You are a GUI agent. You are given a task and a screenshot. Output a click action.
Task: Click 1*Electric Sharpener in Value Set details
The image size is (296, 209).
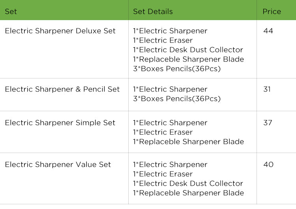(x=170, y=164)
